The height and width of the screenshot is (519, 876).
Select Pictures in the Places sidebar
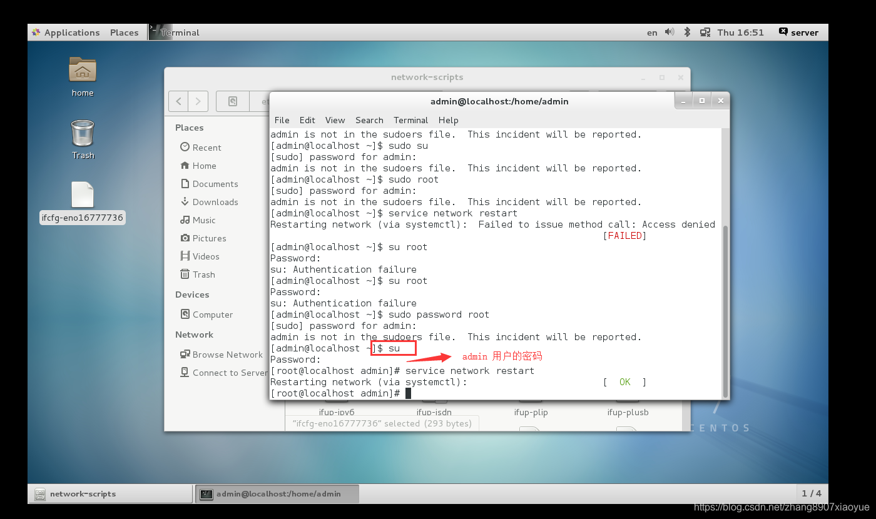click(x=203, y=238)
